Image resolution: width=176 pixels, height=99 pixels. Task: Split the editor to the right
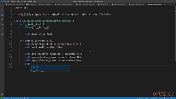(170, 4)
